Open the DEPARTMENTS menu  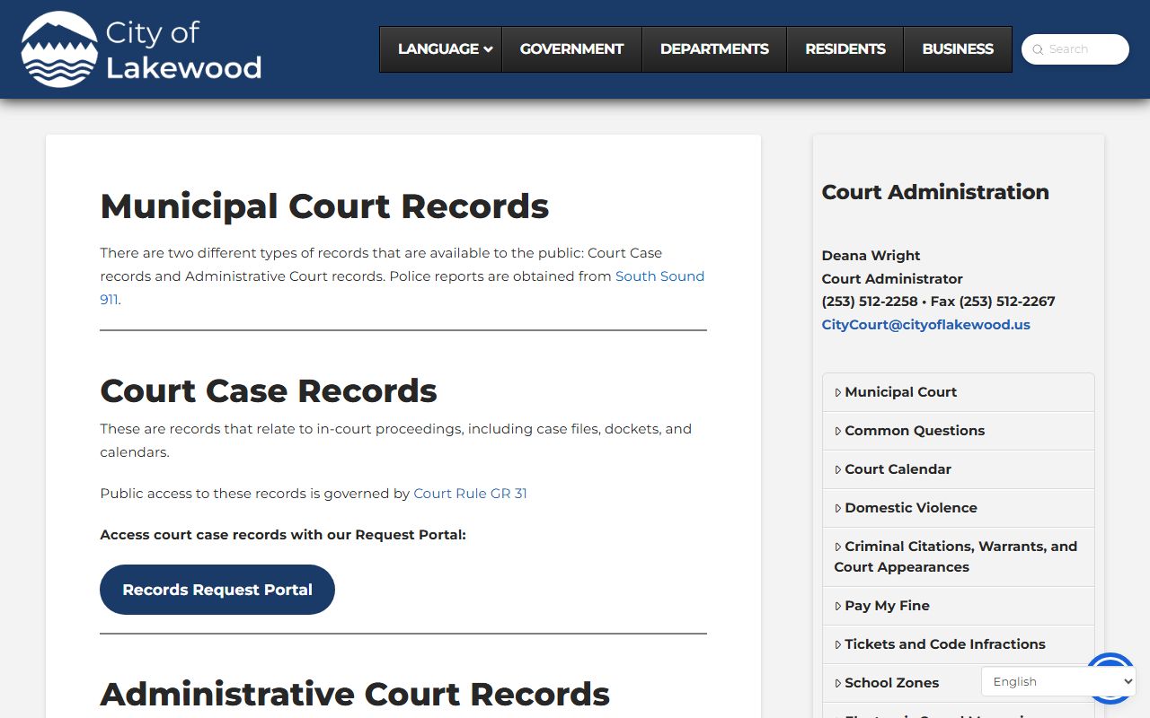714,49
